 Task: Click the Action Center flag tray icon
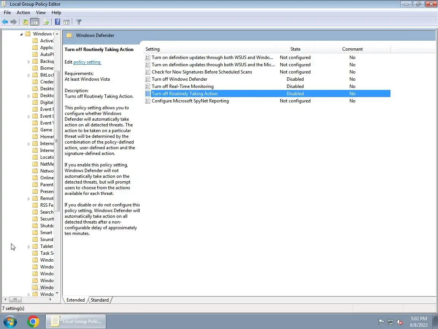381,322
